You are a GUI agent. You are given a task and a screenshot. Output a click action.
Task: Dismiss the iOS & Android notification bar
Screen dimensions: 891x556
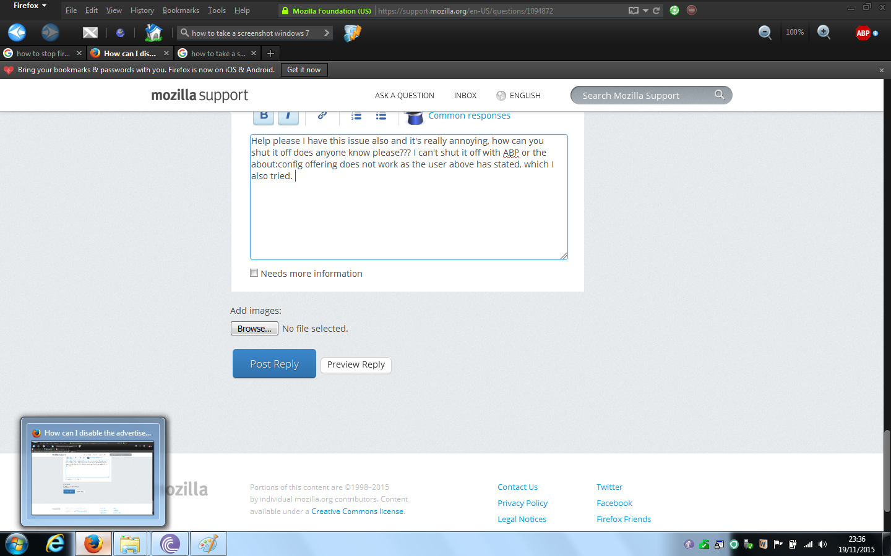(x=882, y=70)
